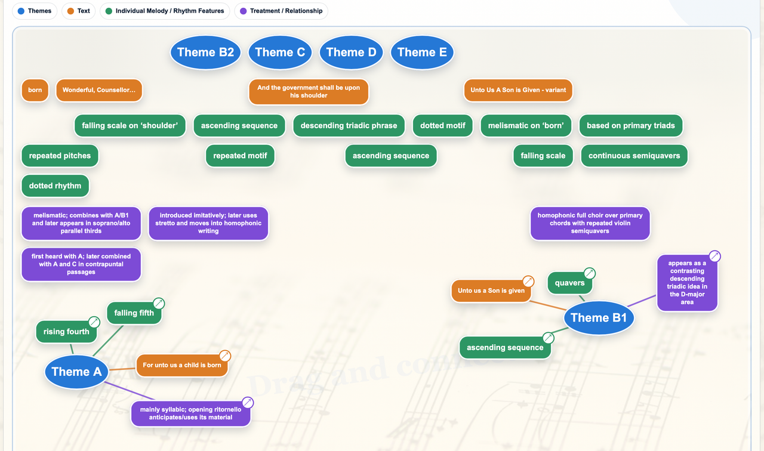This screenshot has width=764, height=451.
Task: Select the 'dotted rhythm' chip
Action: point(55,186)
